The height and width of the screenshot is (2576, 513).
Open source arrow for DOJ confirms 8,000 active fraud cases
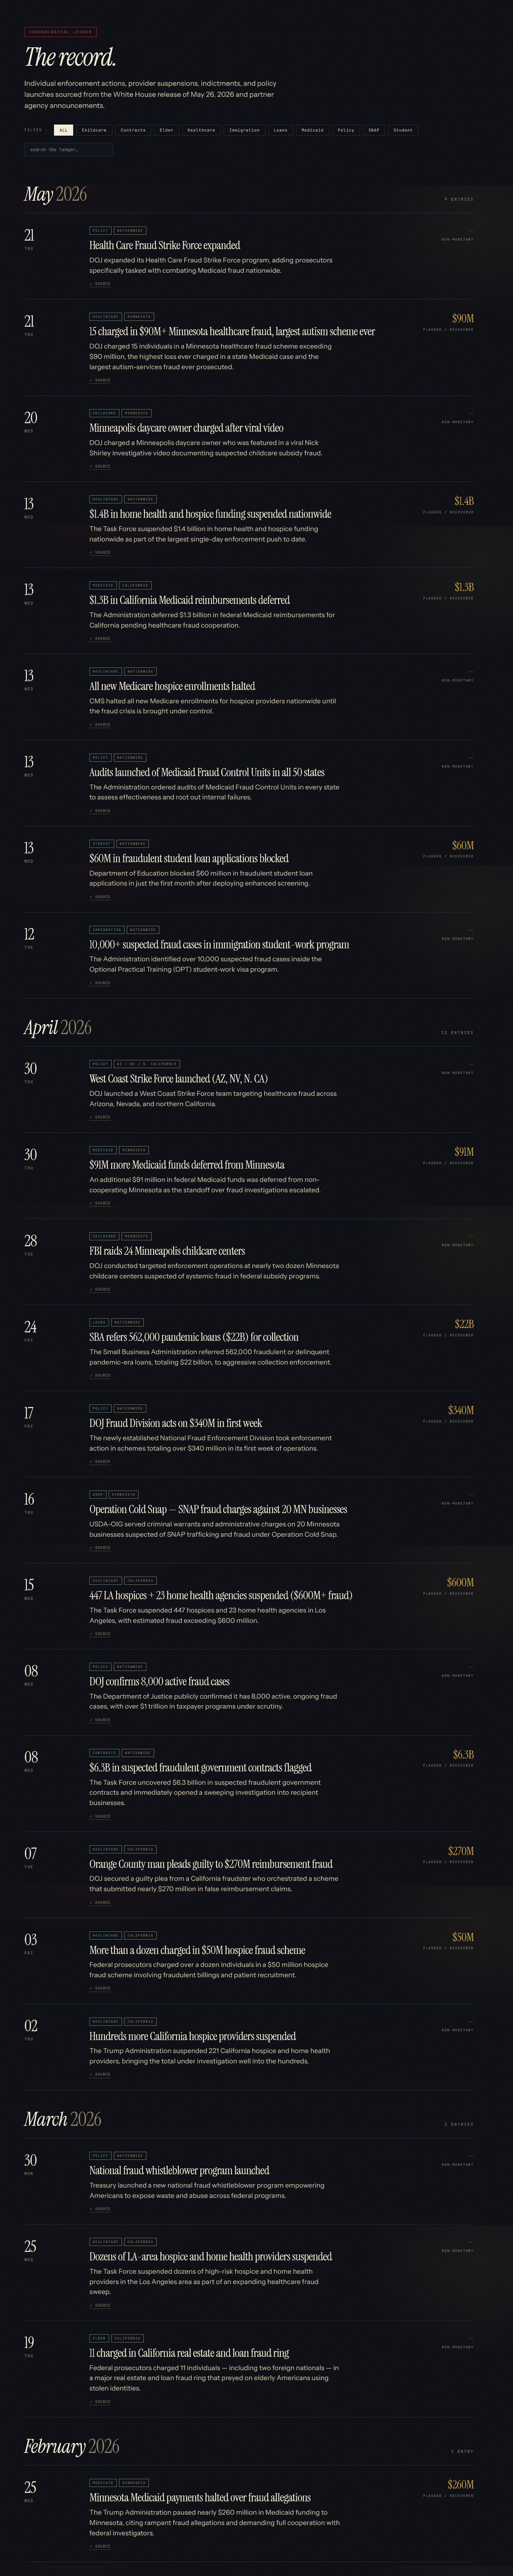(x=100, y=1720)
